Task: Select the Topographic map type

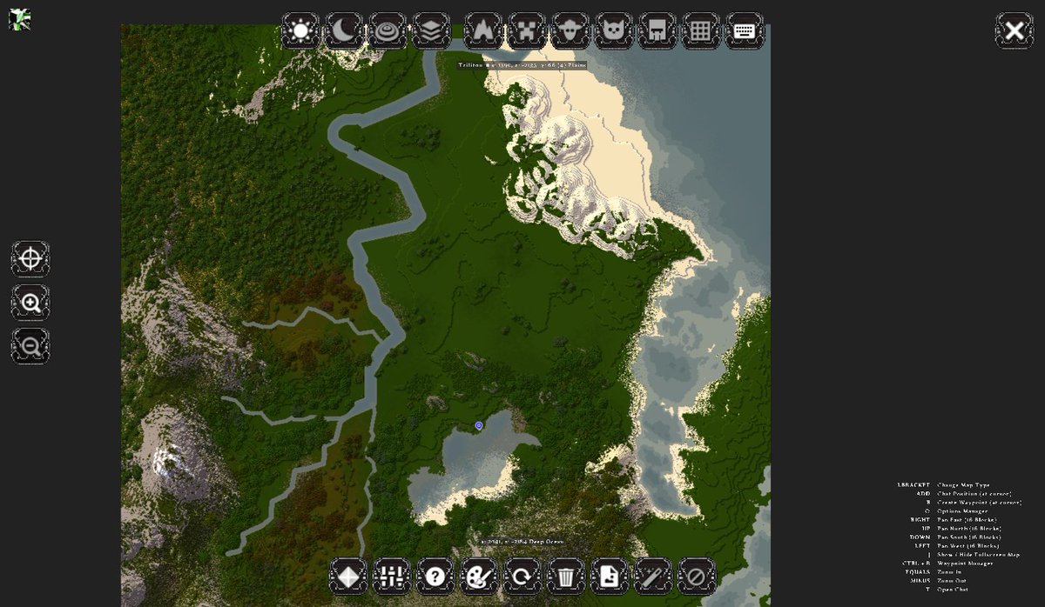Action: [x=388, y=30]
